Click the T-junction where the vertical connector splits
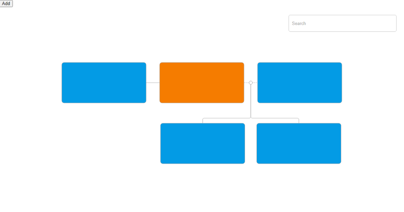Screen dimensions: 404x212 [251, 118]
